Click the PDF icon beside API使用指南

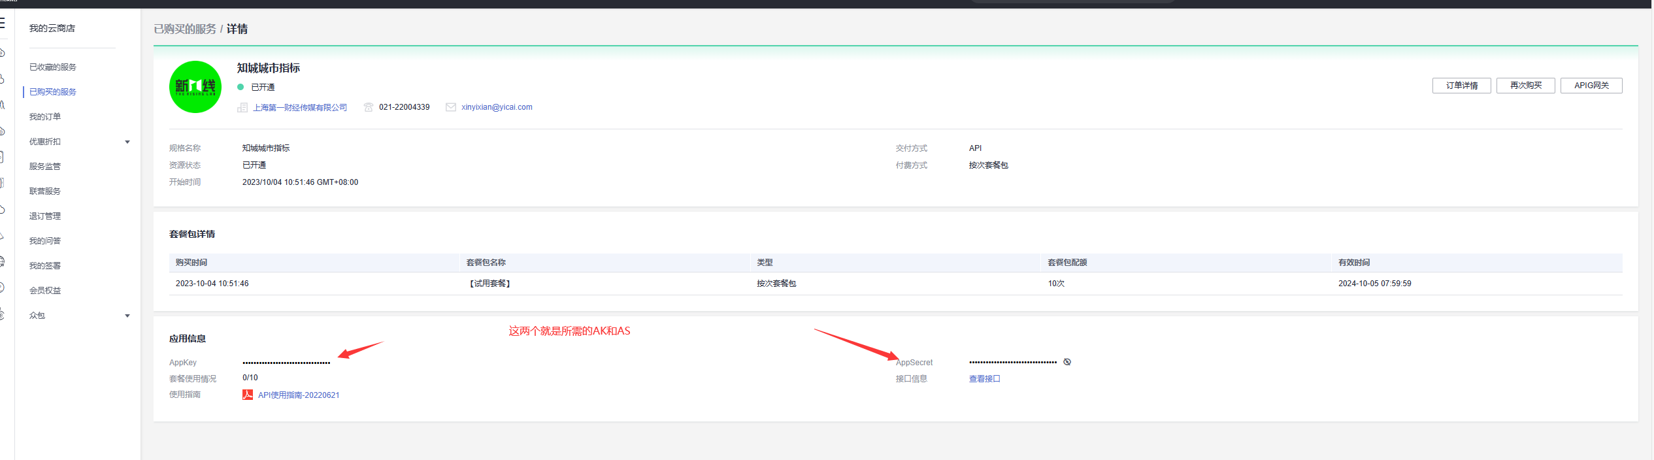(248, 395)
